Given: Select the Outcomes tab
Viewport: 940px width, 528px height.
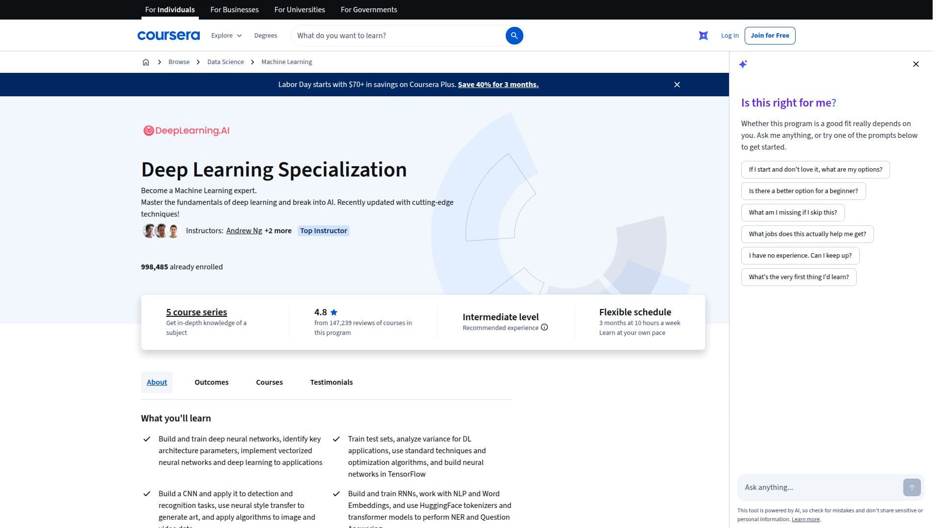Looking at the screenshot, I should [x=211, y=382].
